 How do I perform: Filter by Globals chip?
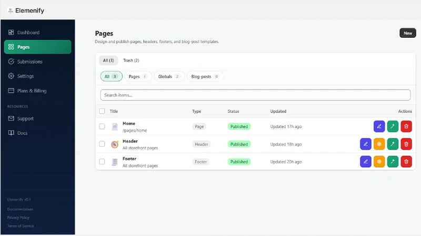click(x=169, y=76)
